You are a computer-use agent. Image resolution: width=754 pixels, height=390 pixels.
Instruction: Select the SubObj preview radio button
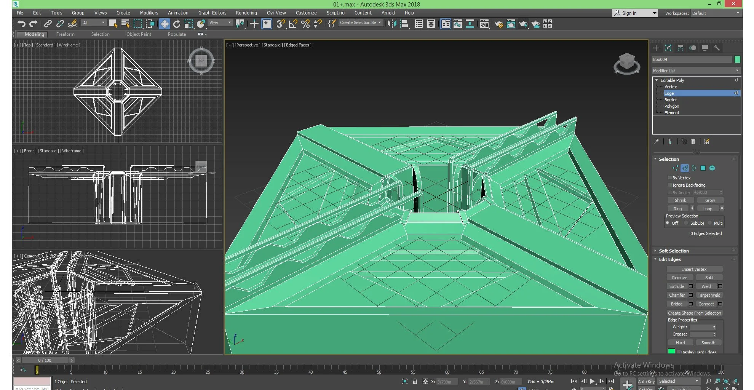(686, 223)
